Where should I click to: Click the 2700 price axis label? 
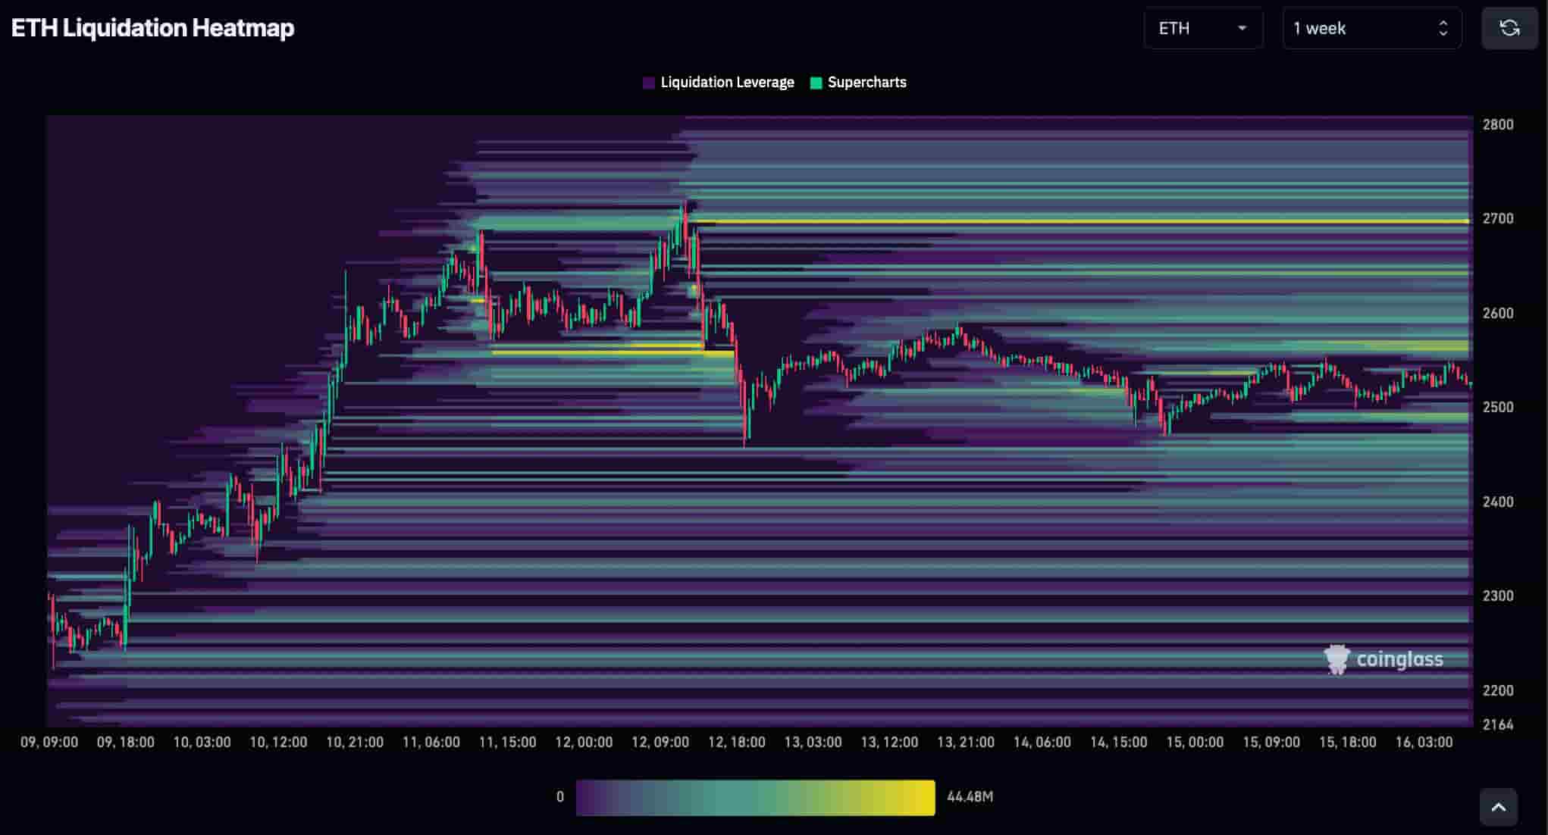pyautogui.click(x=1497, y=218)
